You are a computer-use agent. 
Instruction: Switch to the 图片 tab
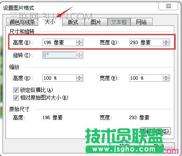96,22
